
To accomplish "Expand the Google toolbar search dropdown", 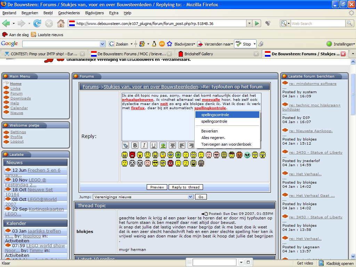I will (x=103, y=44).
